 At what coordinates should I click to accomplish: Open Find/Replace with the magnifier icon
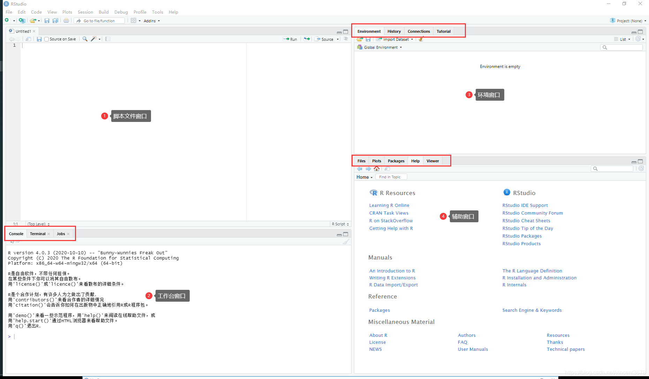click(85, 39)
